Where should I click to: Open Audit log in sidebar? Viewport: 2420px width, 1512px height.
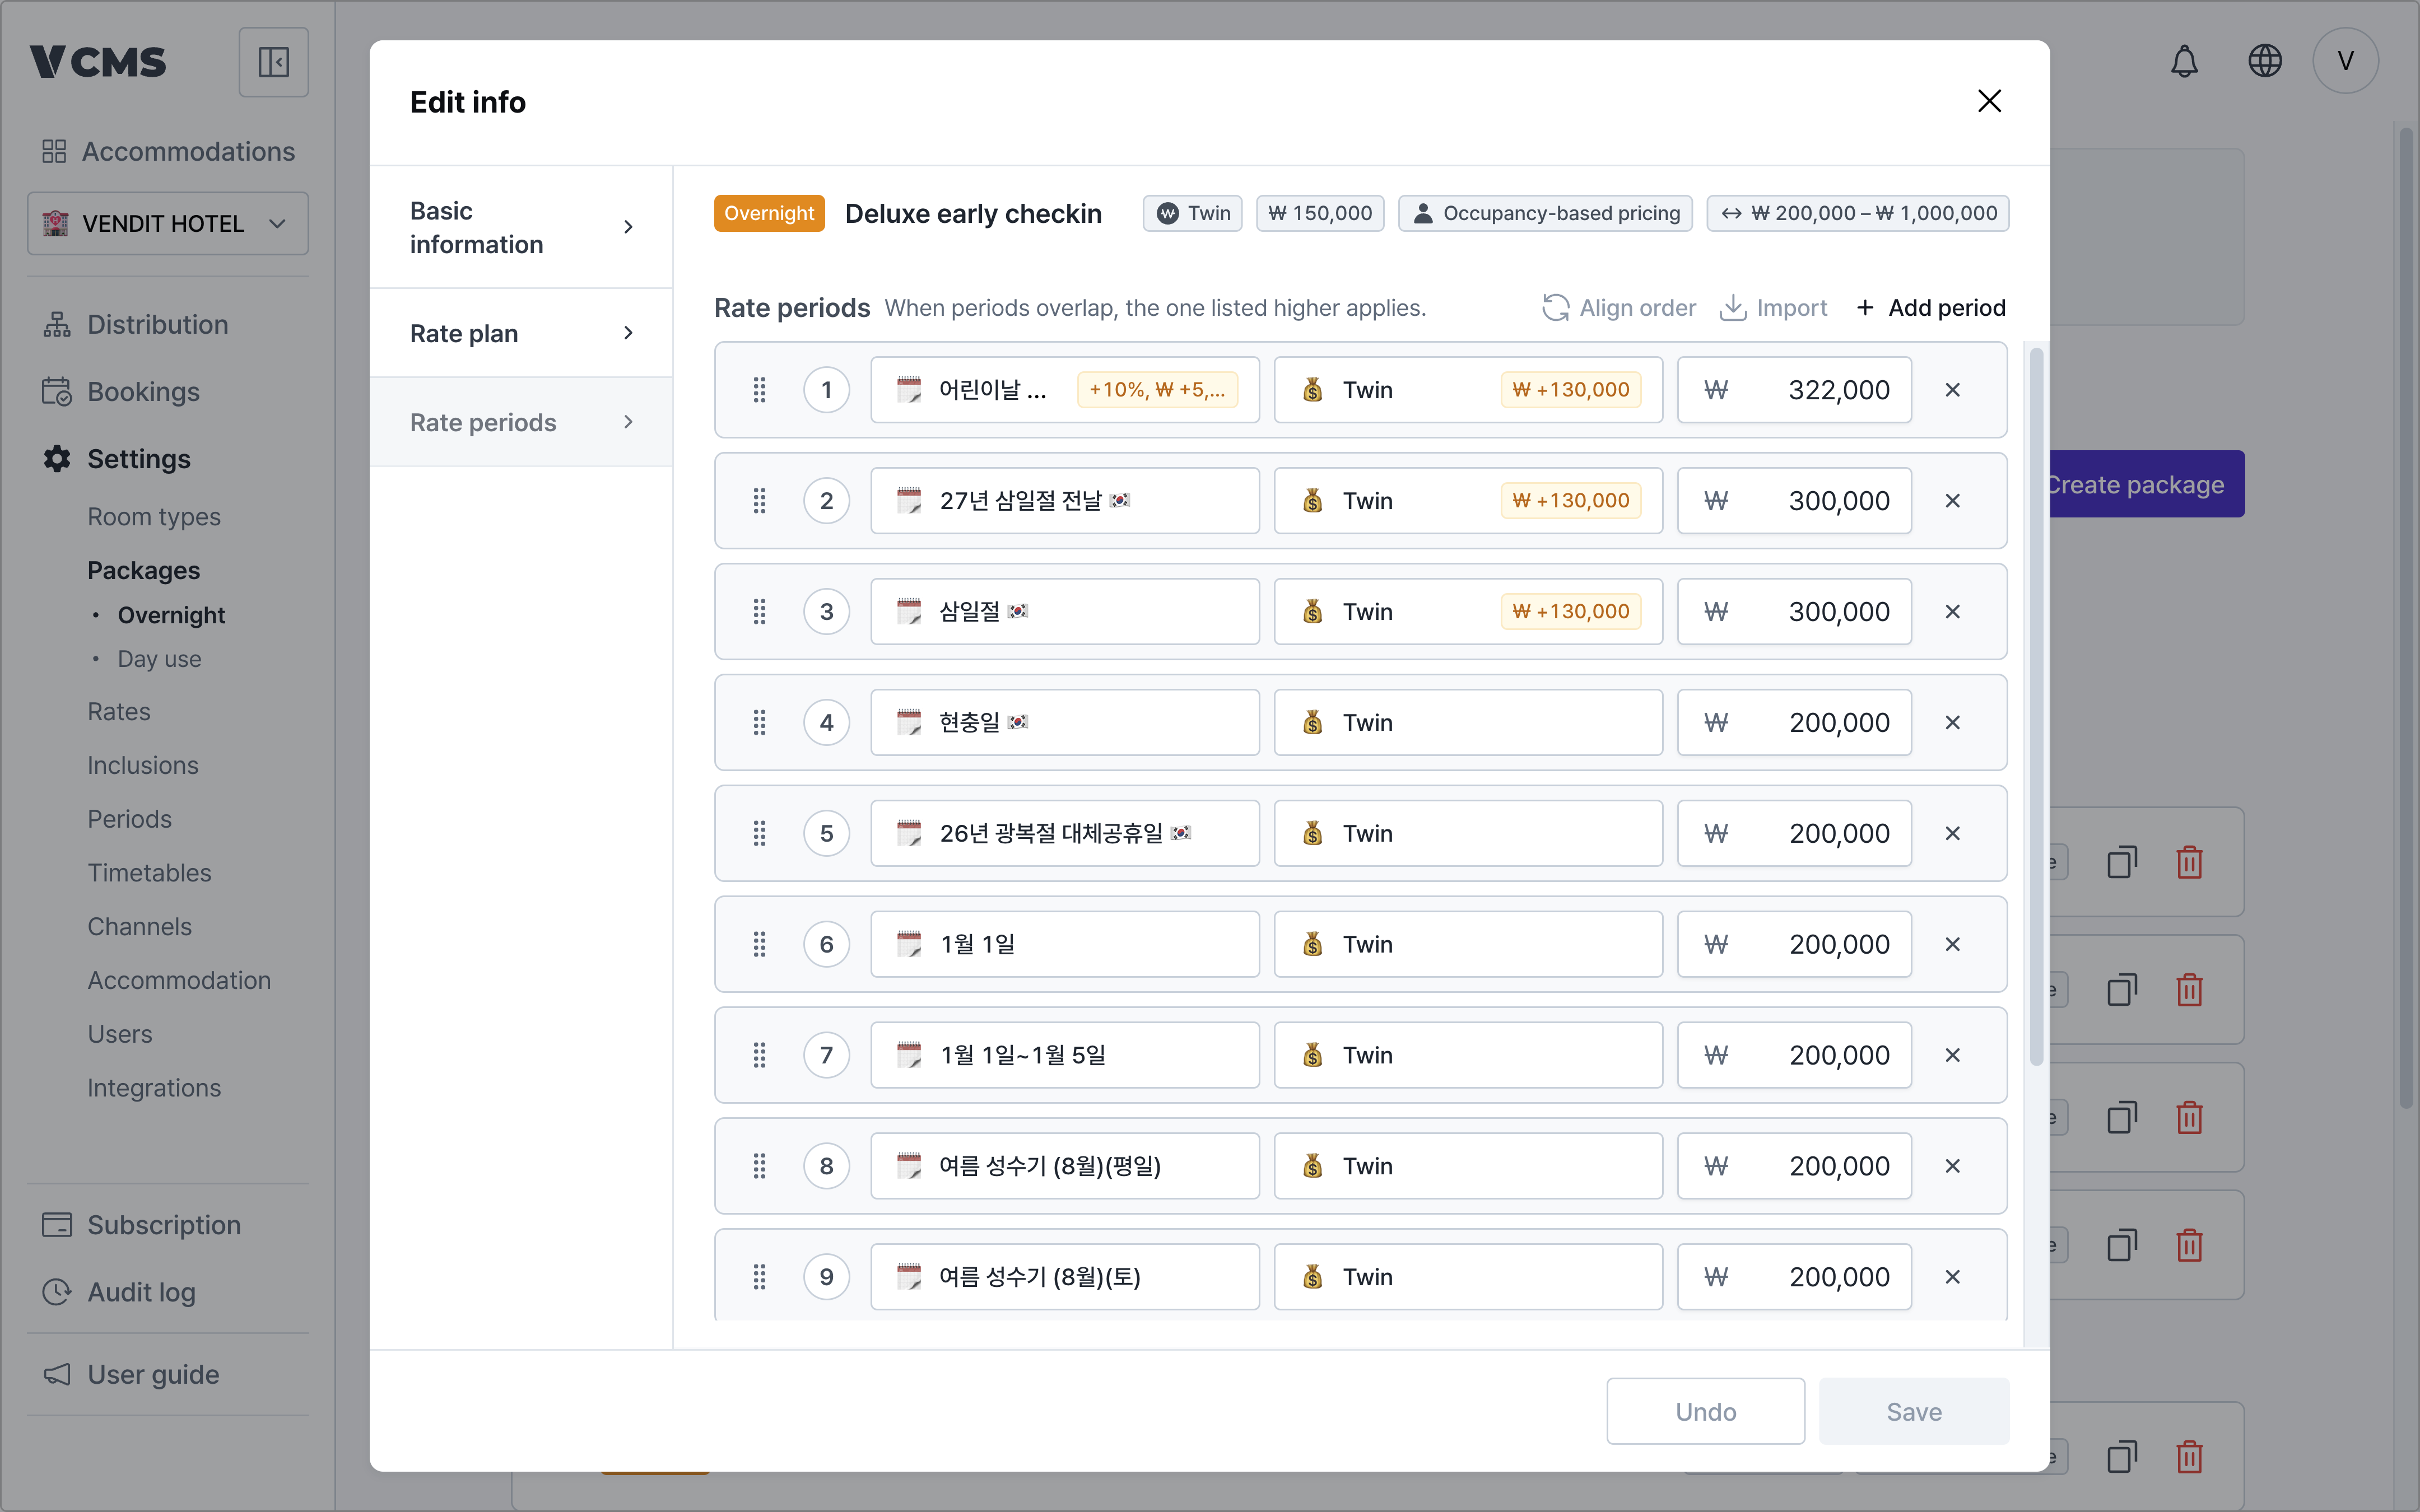click(118, 1292)
